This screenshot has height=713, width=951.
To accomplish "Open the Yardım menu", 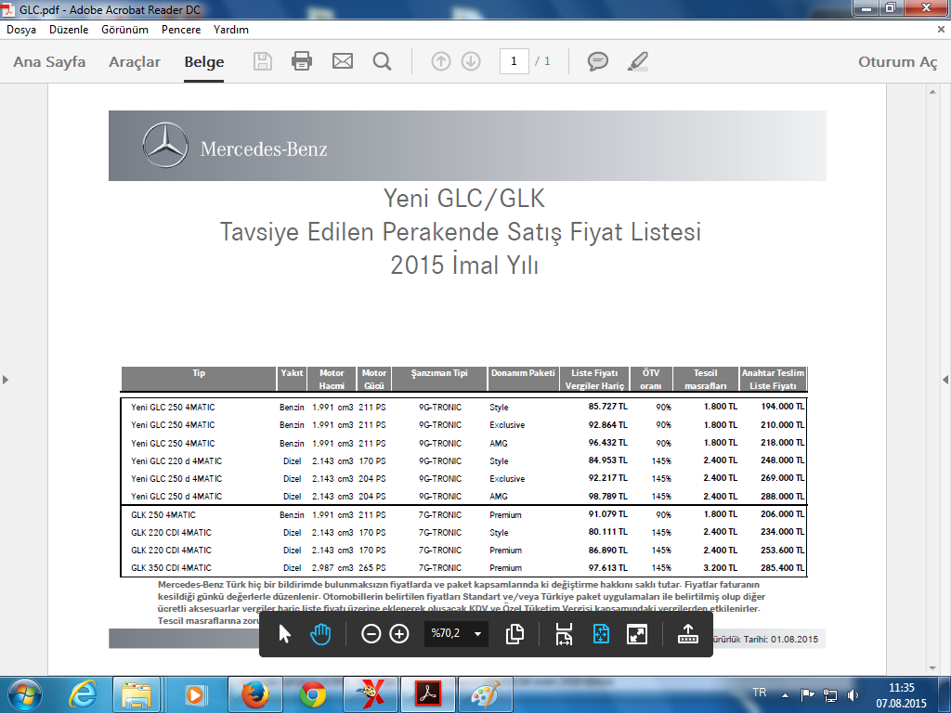I will [x=231, y=29].
